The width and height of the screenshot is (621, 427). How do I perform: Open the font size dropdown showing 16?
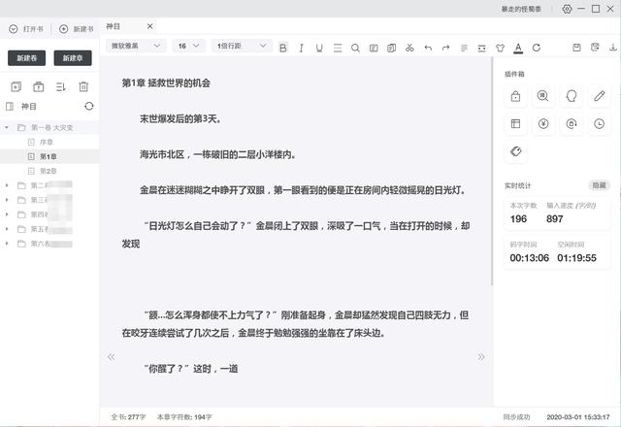pos(189,46)
